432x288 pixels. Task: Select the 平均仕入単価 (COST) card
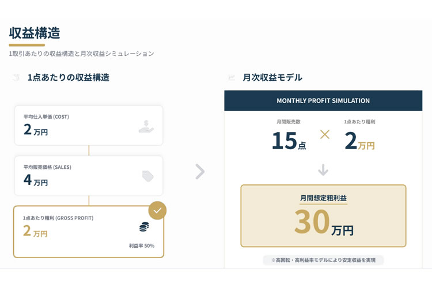click(x=88, y=126)
